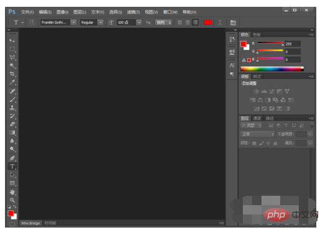Select the Magic Wand tool
The width and height of the screenshot is (325, 235).
coord(12,66)
